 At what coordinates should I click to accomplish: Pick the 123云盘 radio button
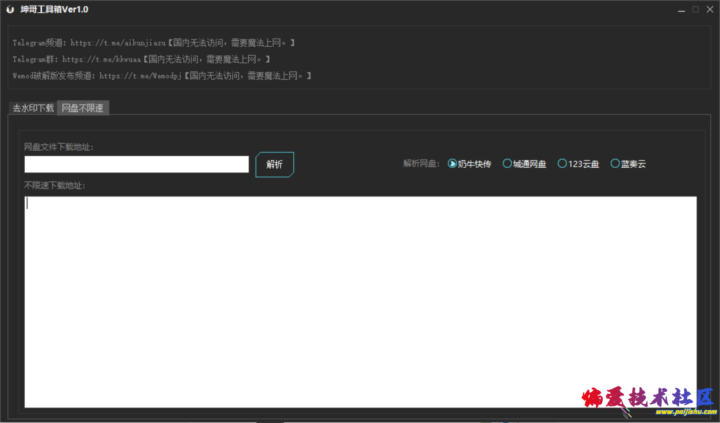[562, 164]
